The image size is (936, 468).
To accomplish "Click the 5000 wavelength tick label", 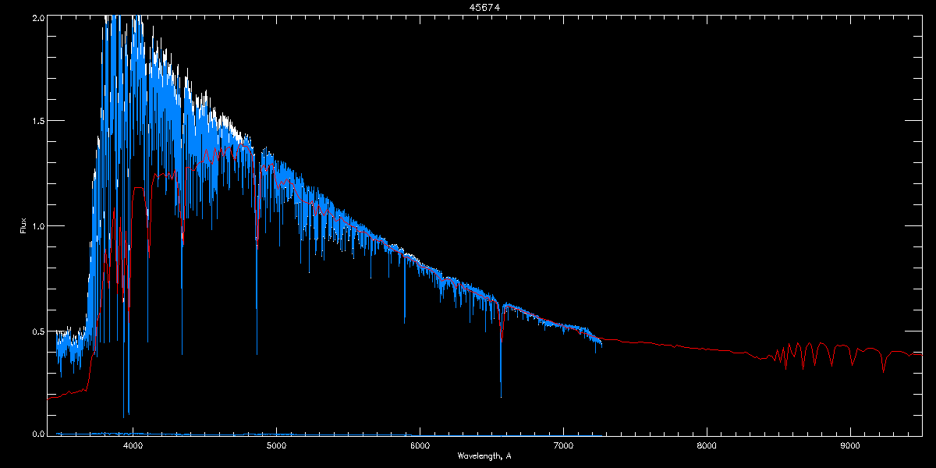I will coord(276,445).
